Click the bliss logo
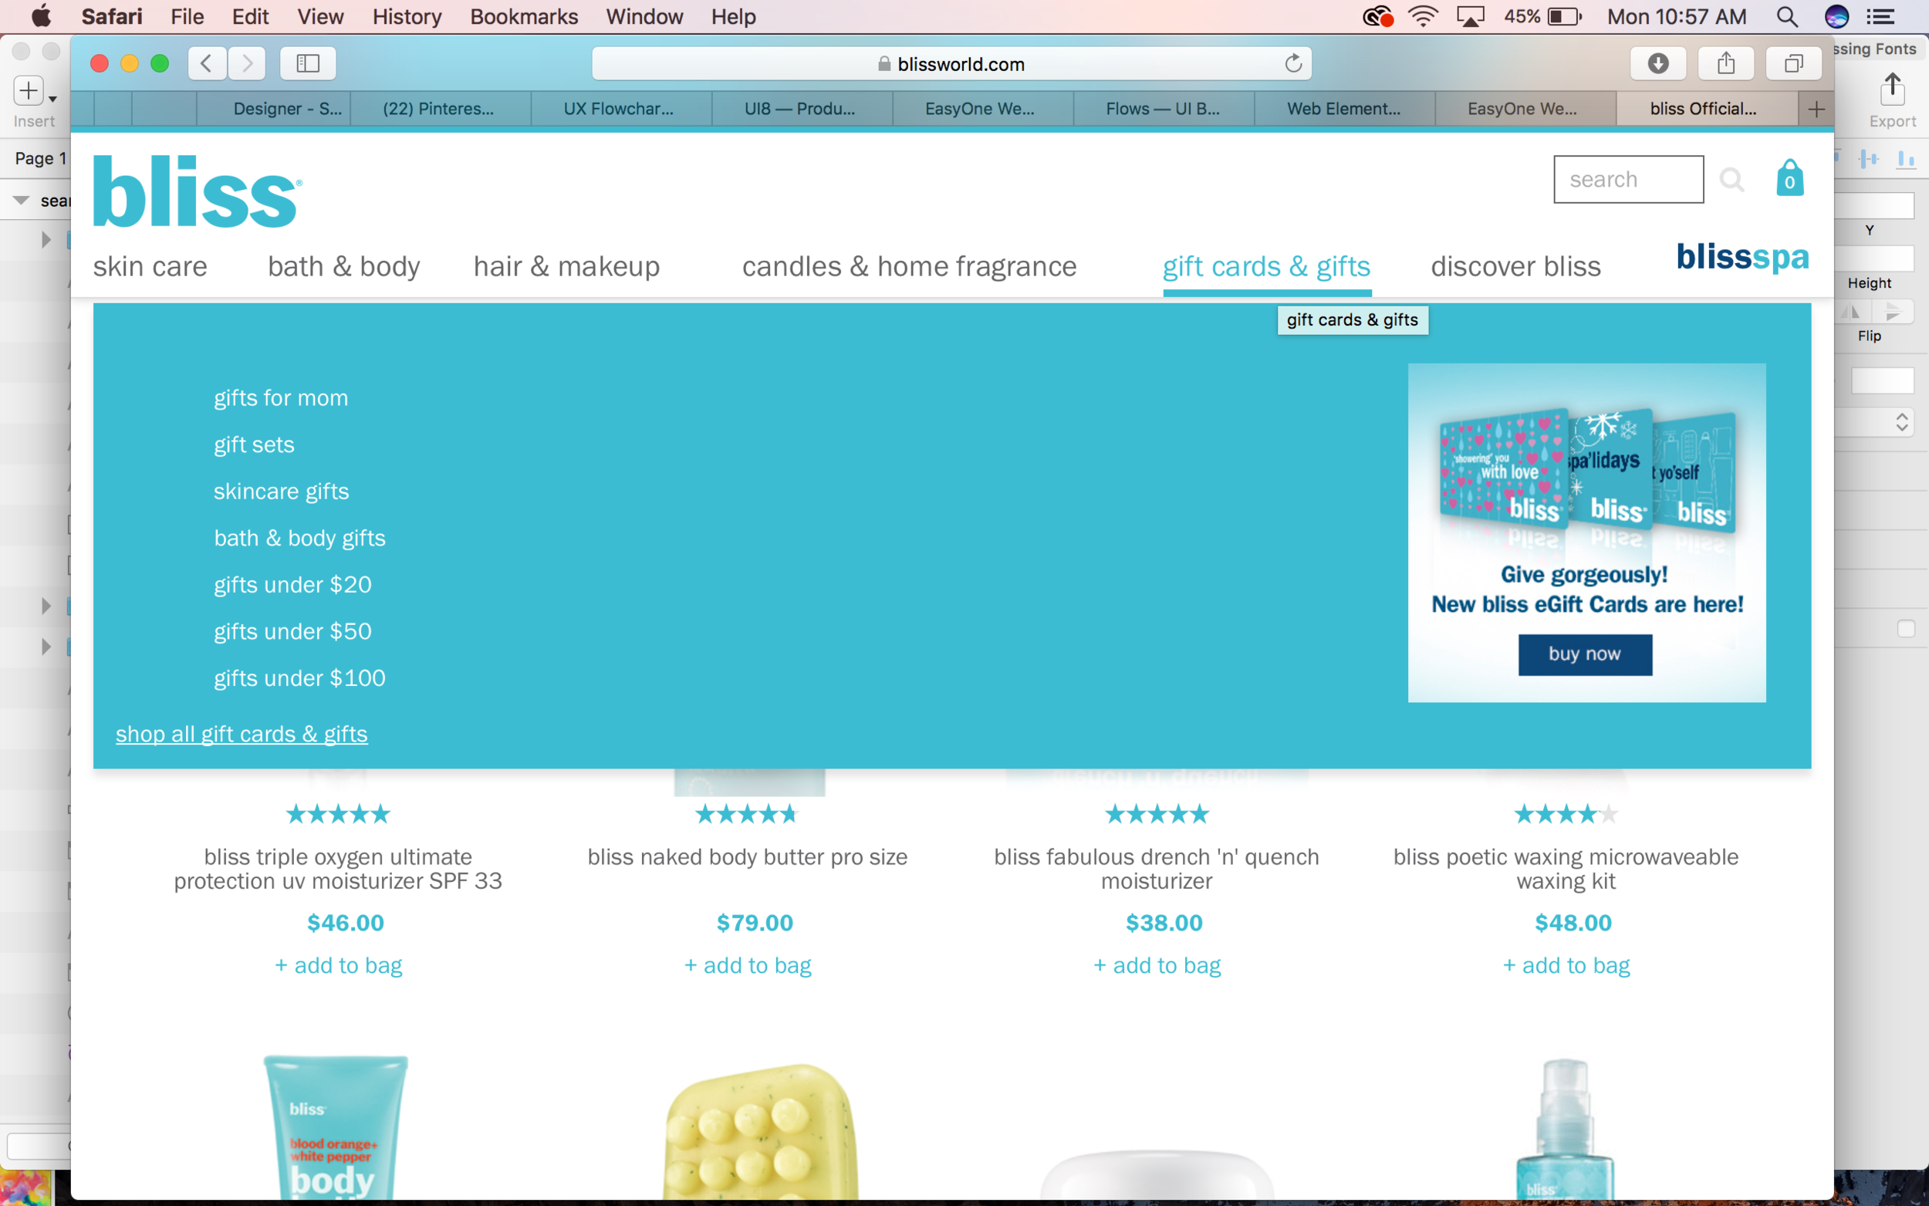This screenshot has width=1929, height=1206. 197,191
